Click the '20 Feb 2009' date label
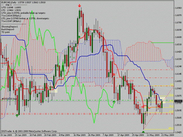183x137 pixels. (x=50, y=135)
